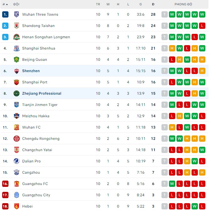
Task: Open the Zhejiang Professional team page
Action: tap(42, 93)
